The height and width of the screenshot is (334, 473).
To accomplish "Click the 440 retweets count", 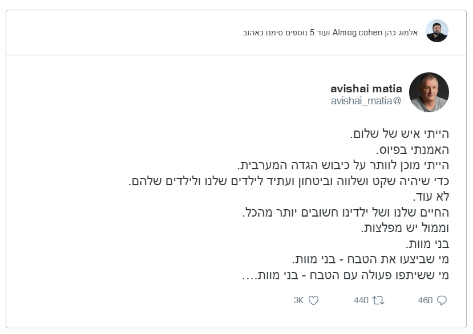I will tap(361, 300).
